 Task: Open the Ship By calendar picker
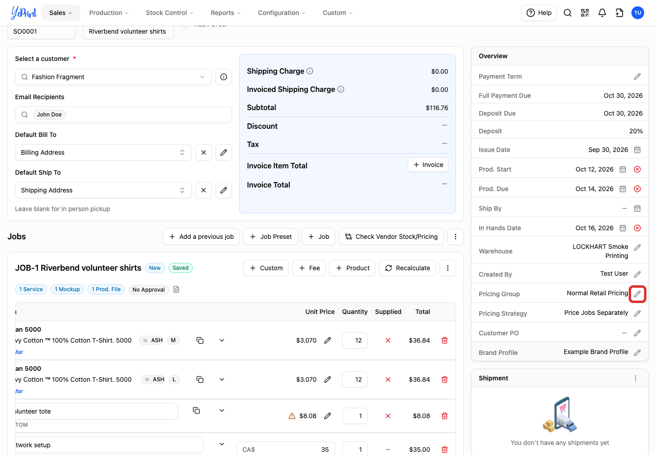(x=637, y=208)
